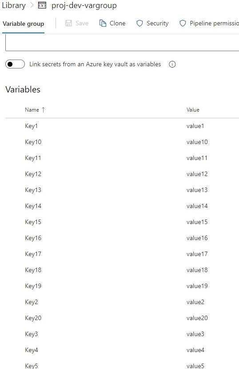Click the Security shield icon
This screenshot has height=369, width=239.
pos(139,23)
